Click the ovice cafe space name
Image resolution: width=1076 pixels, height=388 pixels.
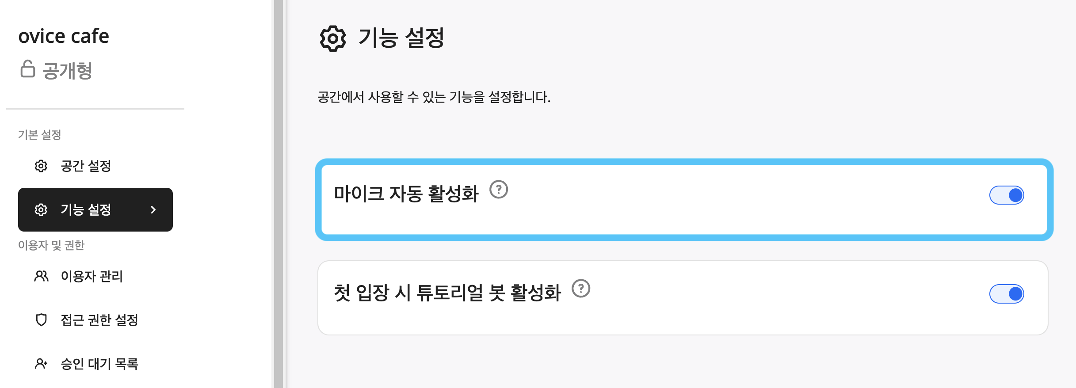[x=64, y=36]
